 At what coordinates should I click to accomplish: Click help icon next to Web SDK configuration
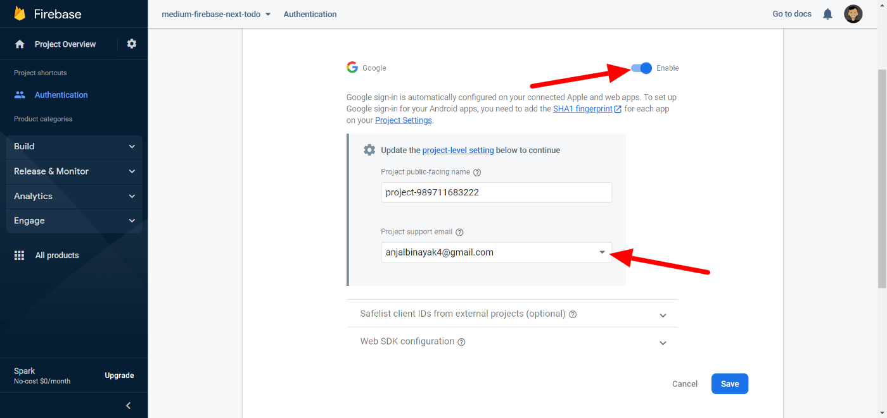[461, 342]
